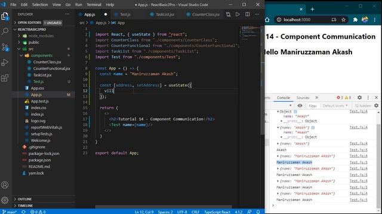Open changes compare icon in editor toolbar
This screenshot has width=382, height=214.
tap(228, 14)
